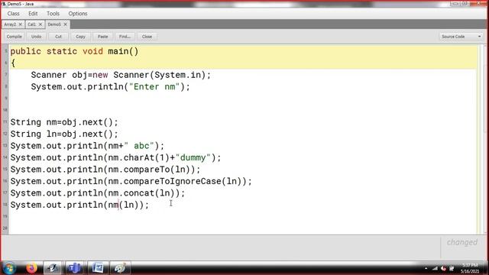Screen dimensions: 489x275
Task: Open the Paint taskbar icon
Action: (120, 268)
